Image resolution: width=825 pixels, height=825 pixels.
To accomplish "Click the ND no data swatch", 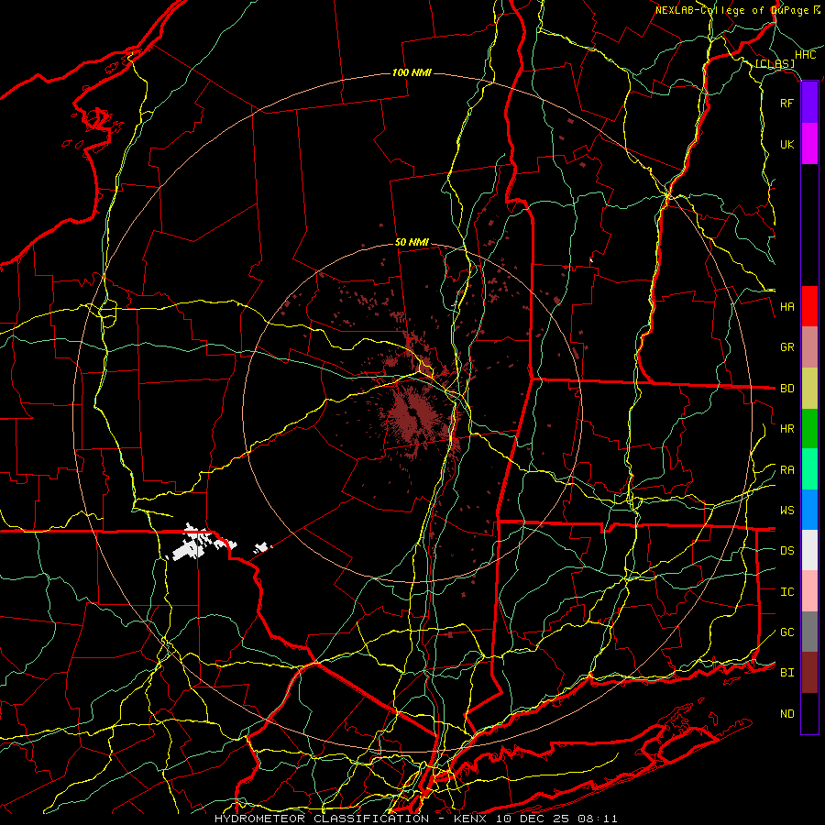I will pyautogui.click(x=809, y=713).
